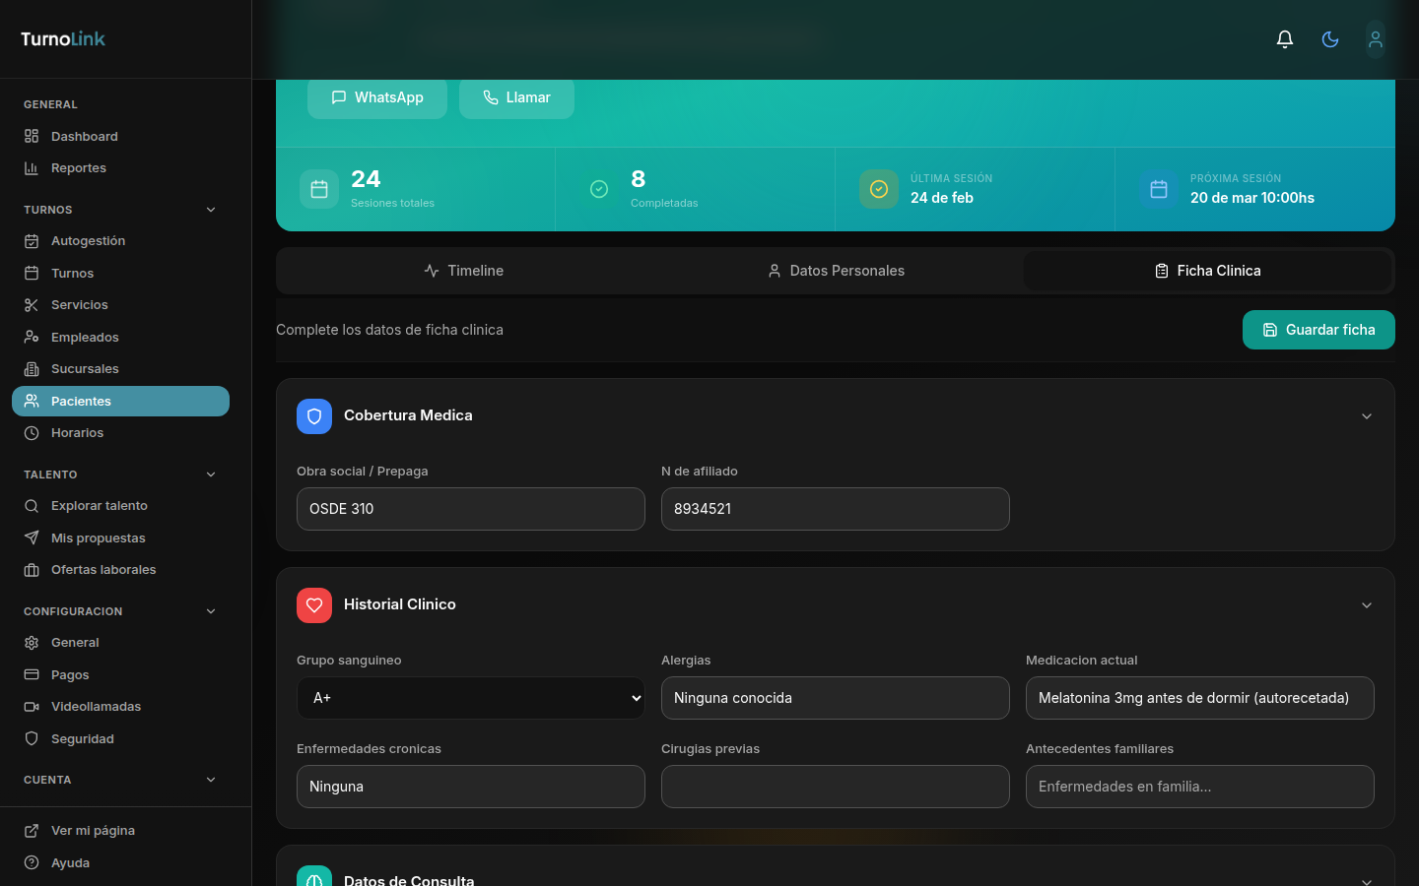
Task: Open the user profile icon
Action: click(x=1376, y=38)
